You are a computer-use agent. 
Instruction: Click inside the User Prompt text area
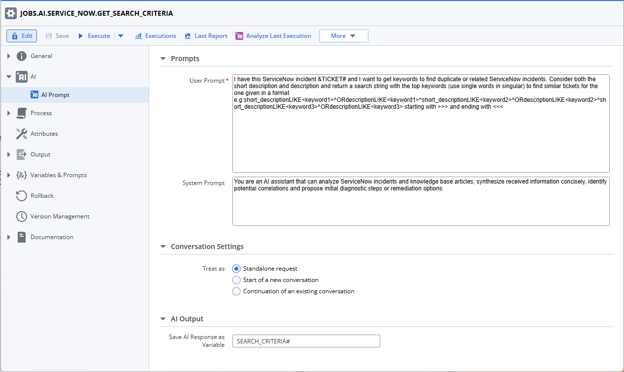tap(421, 124)
